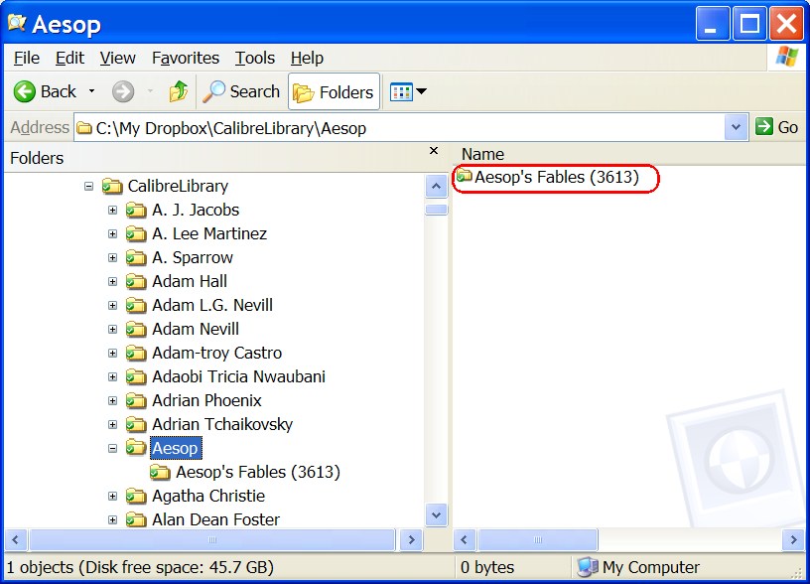Select Adam L.G. Nevill folder icon
Screen dimensions: 810x584
point(136,305)
